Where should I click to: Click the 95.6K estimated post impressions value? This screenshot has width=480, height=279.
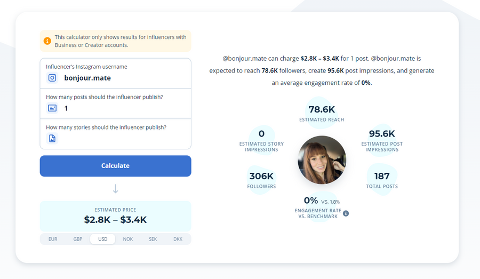pyautogui.click(x=382, y=133)
